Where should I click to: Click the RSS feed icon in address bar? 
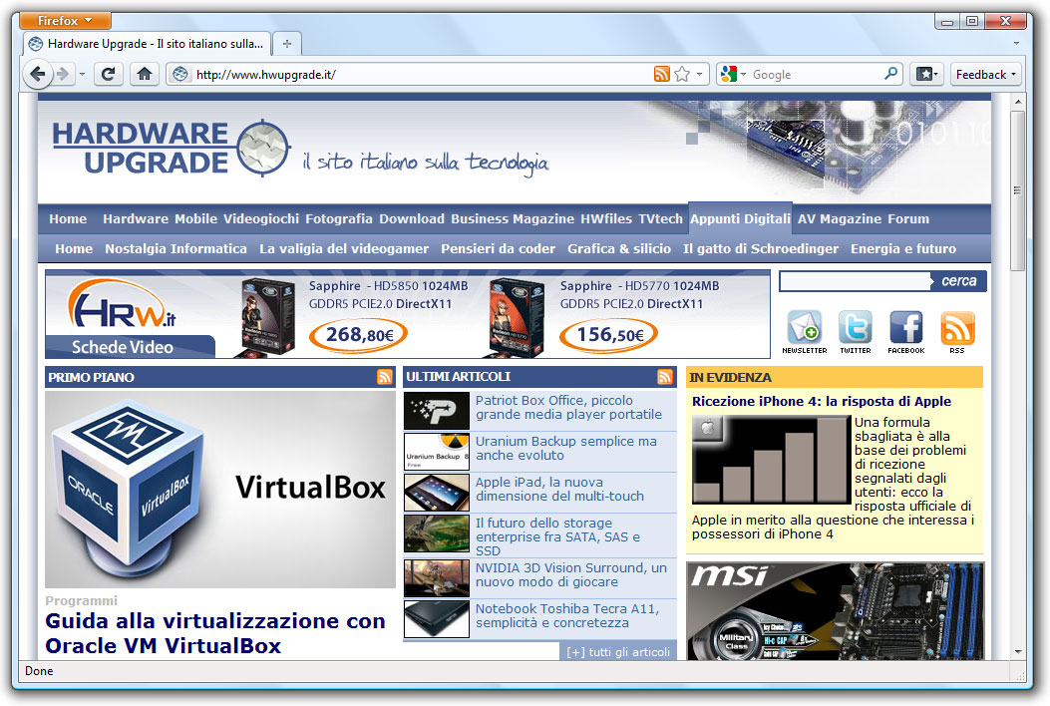pyautogui.click(x=661, y=74)
